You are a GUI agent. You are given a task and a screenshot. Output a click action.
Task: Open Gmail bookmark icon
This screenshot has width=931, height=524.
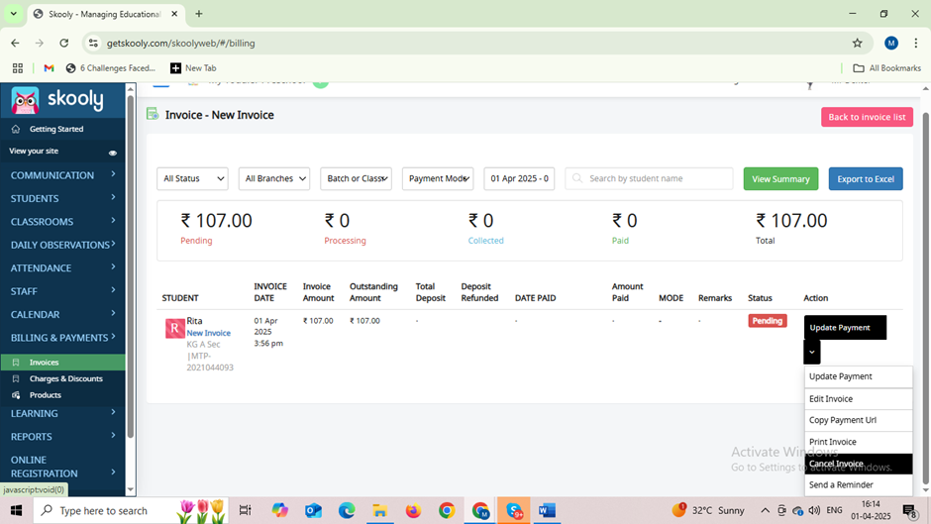tap(49, 68)
